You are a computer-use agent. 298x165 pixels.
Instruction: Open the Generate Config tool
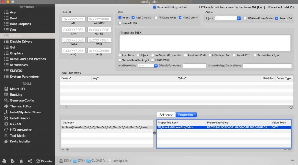click(22, 101)
